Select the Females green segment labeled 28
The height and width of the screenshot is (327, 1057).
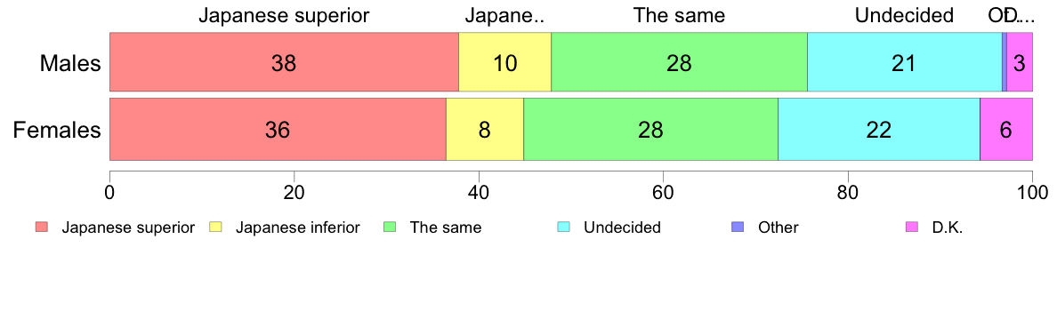pos(651,129)
